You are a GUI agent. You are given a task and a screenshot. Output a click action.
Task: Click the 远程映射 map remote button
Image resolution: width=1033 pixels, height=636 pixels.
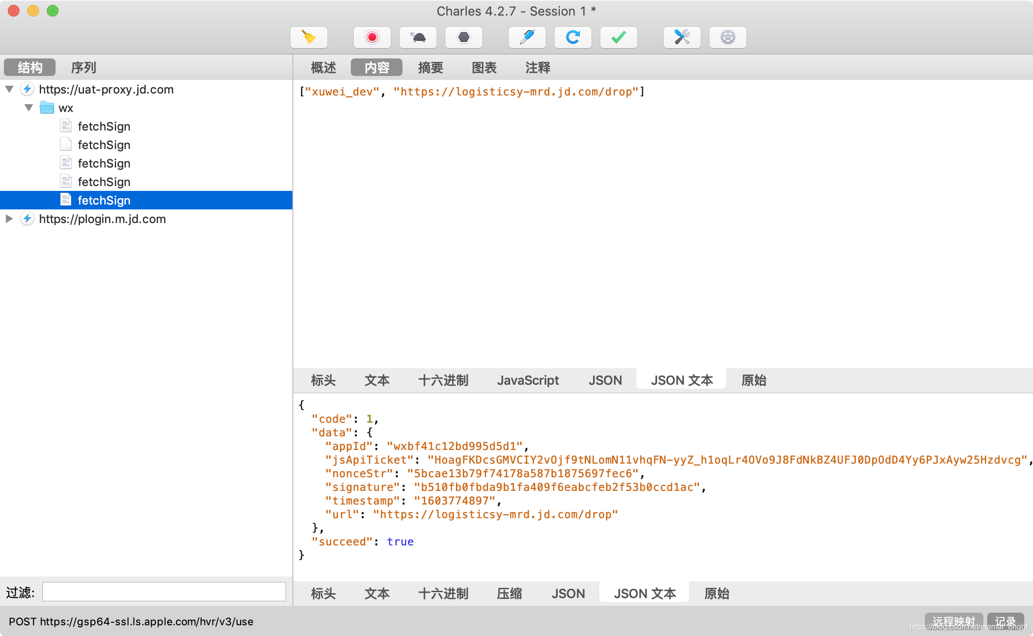pos(954,621)
